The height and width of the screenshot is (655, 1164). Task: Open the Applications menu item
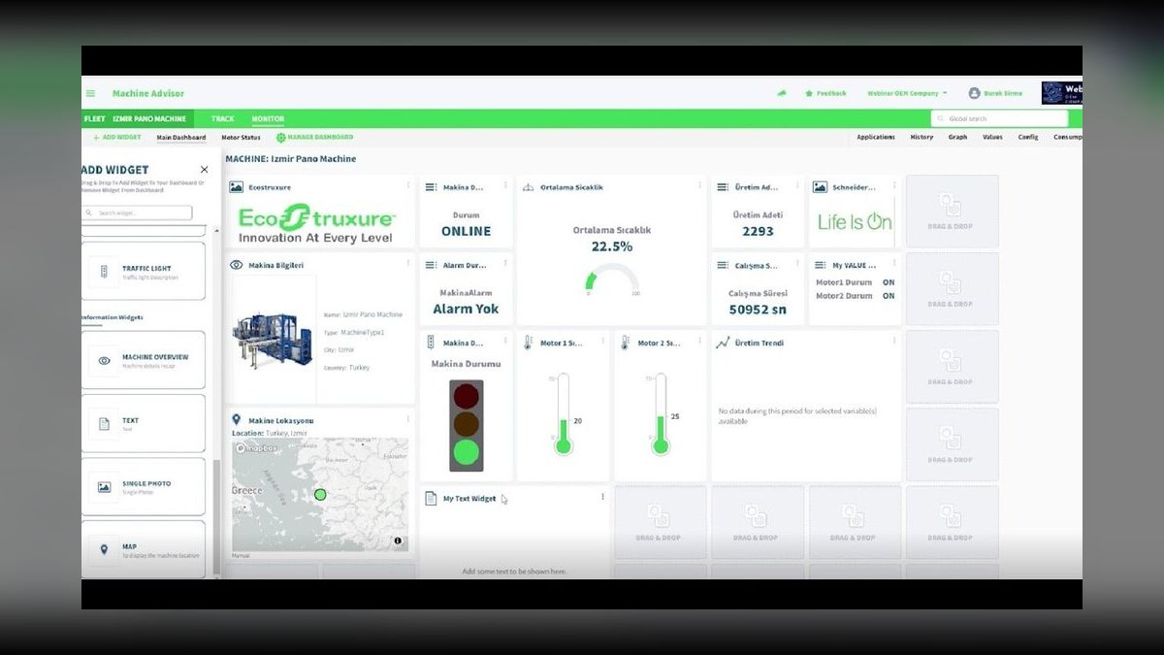876,137
